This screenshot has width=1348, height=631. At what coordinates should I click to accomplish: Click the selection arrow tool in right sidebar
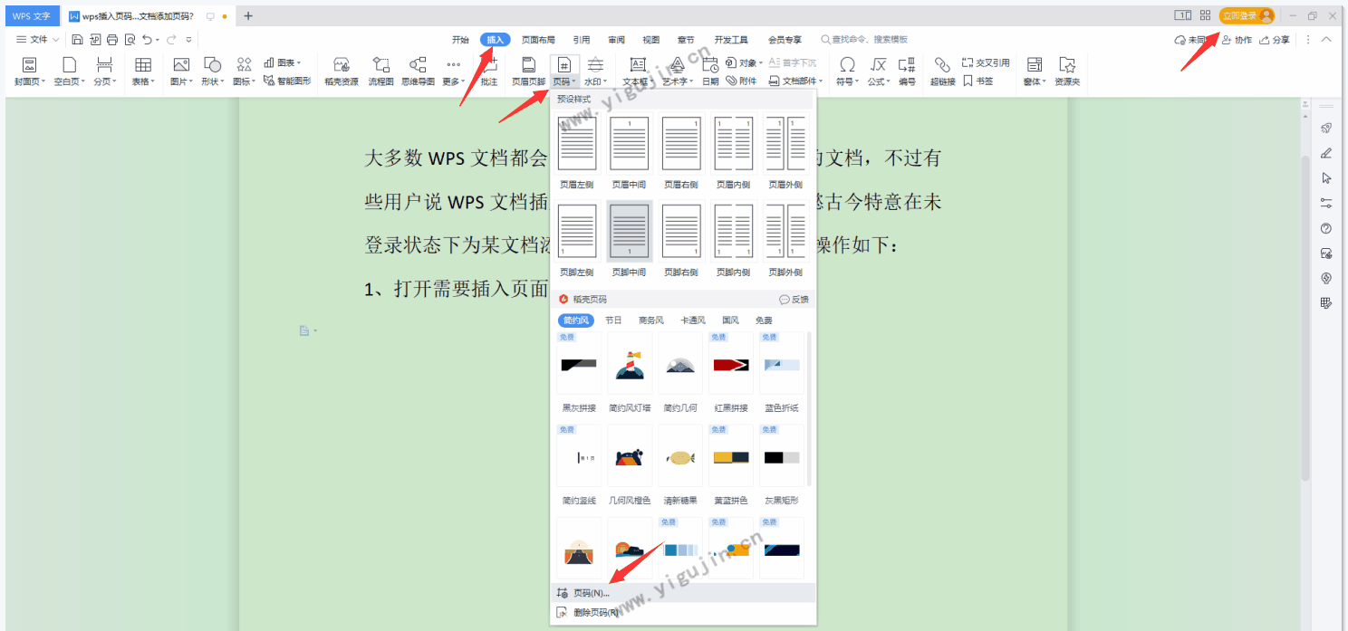[x=1326, y=178]
